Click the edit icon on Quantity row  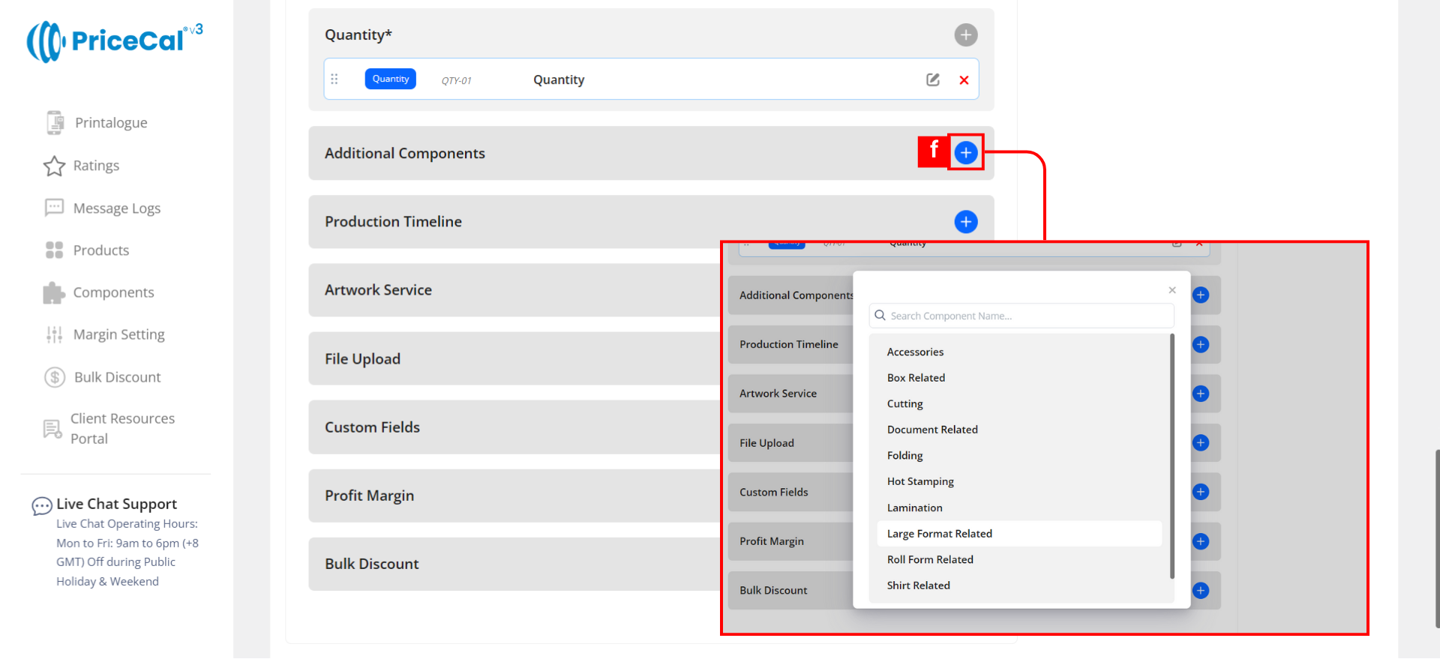932,79
